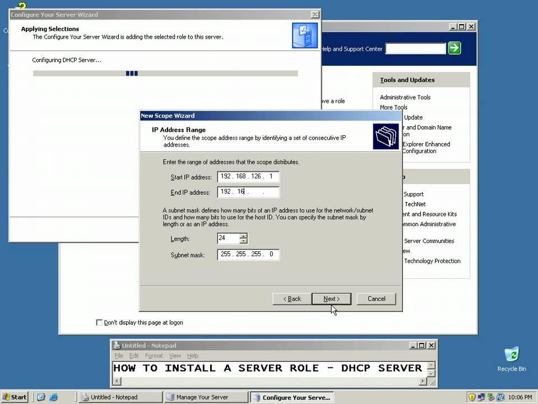
Task: Click green arrow Help and Support search button
Action: tap(454, 48)
